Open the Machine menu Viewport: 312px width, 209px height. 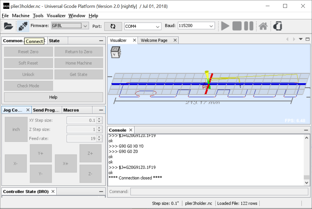click(x=21, y=16)
